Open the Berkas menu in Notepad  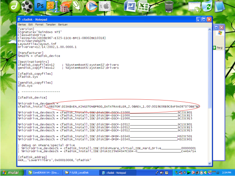coord(23,24)
